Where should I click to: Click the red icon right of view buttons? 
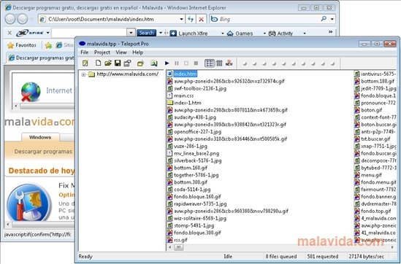click(229, 63)
